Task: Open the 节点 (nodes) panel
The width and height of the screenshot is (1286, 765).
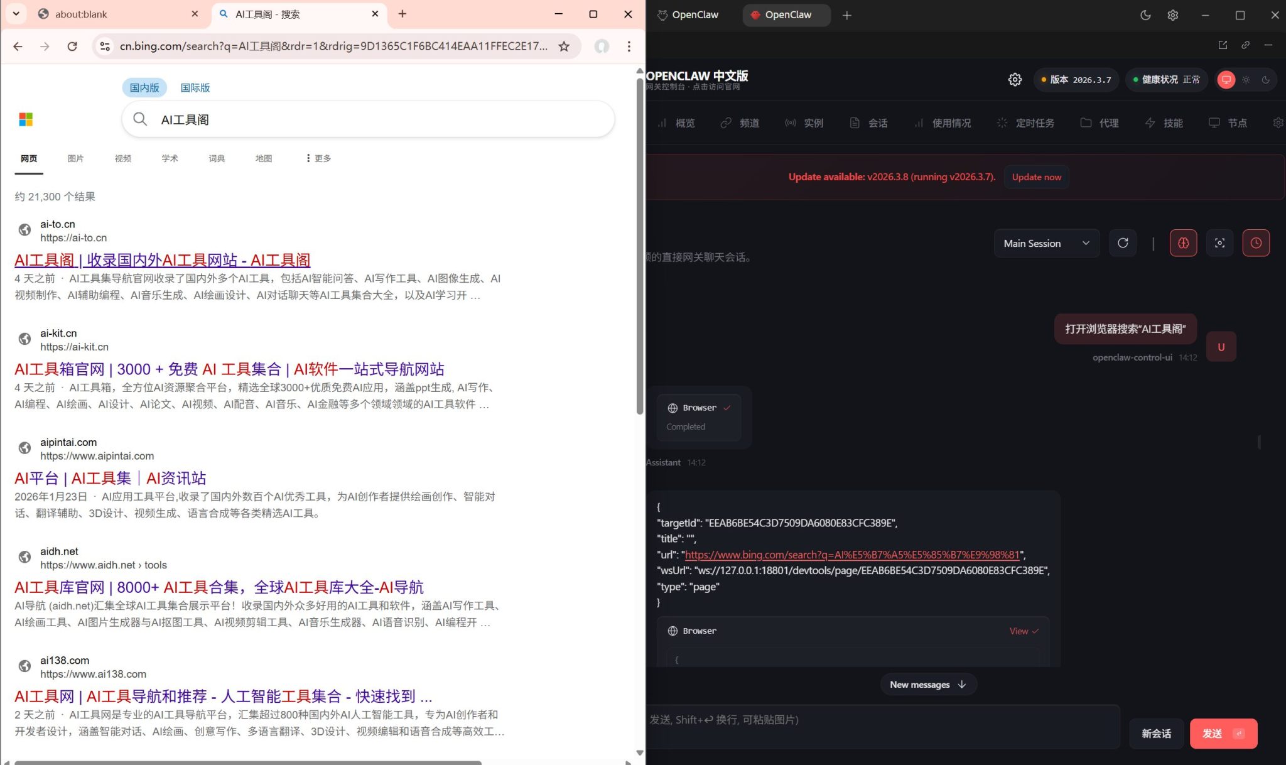Action: [1229, 122]
